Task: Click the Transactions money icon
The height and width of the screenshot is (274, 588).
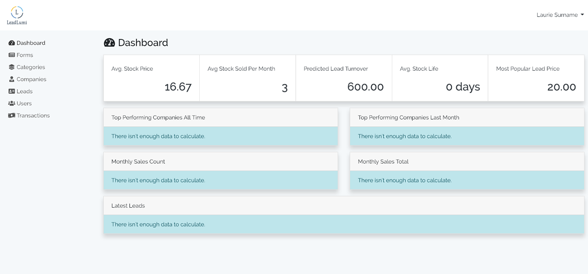Action: pos(12,115)
